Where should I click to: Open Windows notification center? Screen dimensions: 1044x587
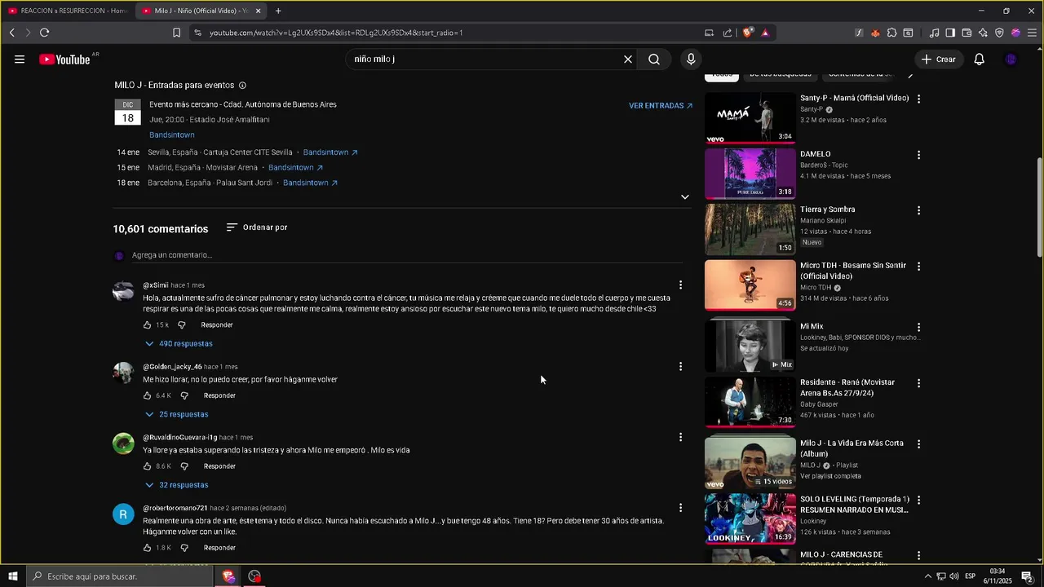click(x=1028, y=576)
